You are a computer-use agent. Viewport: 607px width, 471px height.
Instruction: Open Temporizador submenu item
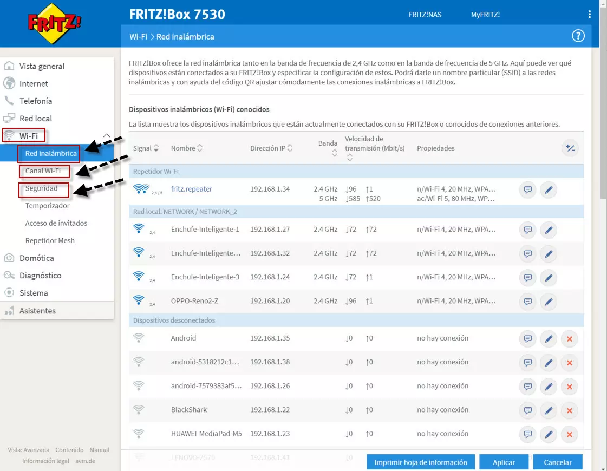pyautogui.click(x=47, y=206)
